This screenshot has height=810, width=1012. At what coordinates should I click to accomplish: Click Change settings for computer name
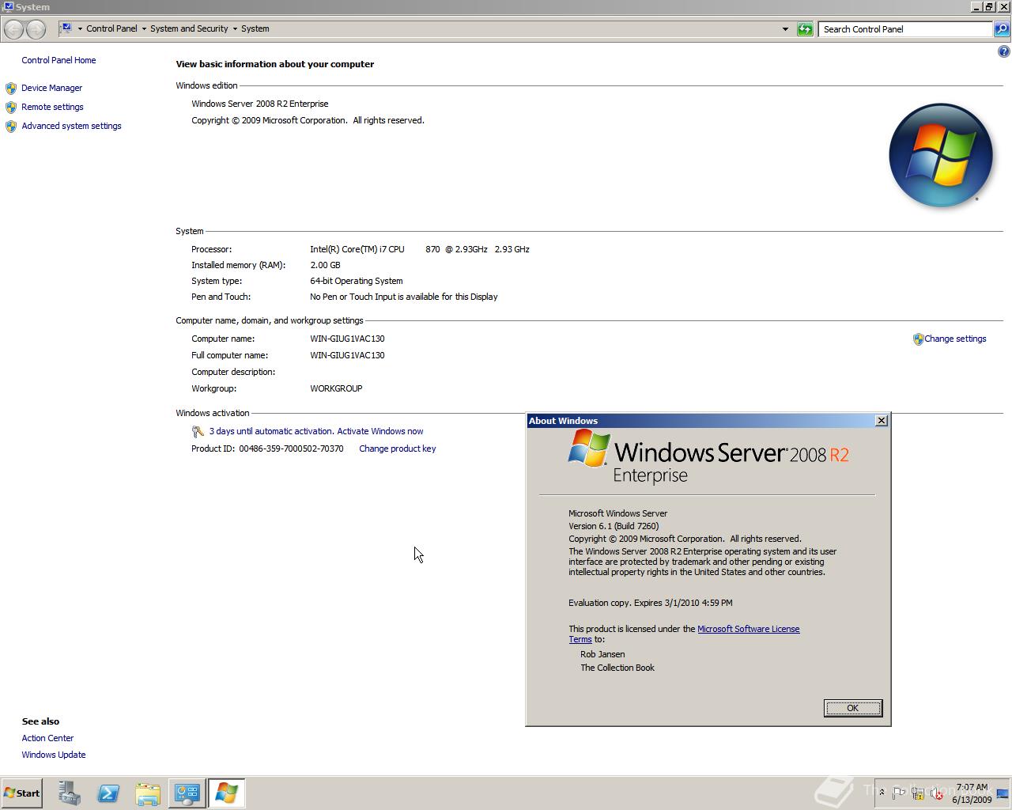(955, 339)
